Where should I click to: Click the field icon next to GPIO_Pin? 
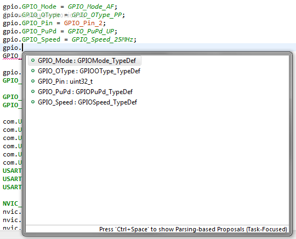pyautogui.click(x=33, y=81)
